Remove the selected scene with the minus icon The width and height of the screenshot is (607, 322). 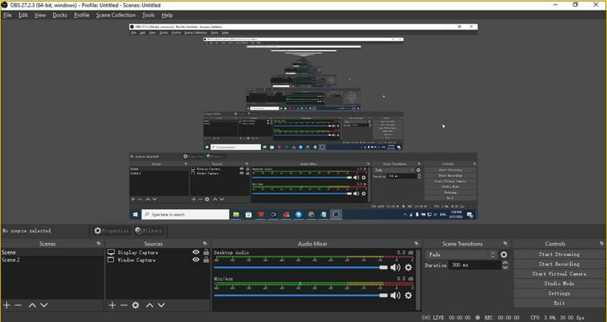[x=18, y=305]
